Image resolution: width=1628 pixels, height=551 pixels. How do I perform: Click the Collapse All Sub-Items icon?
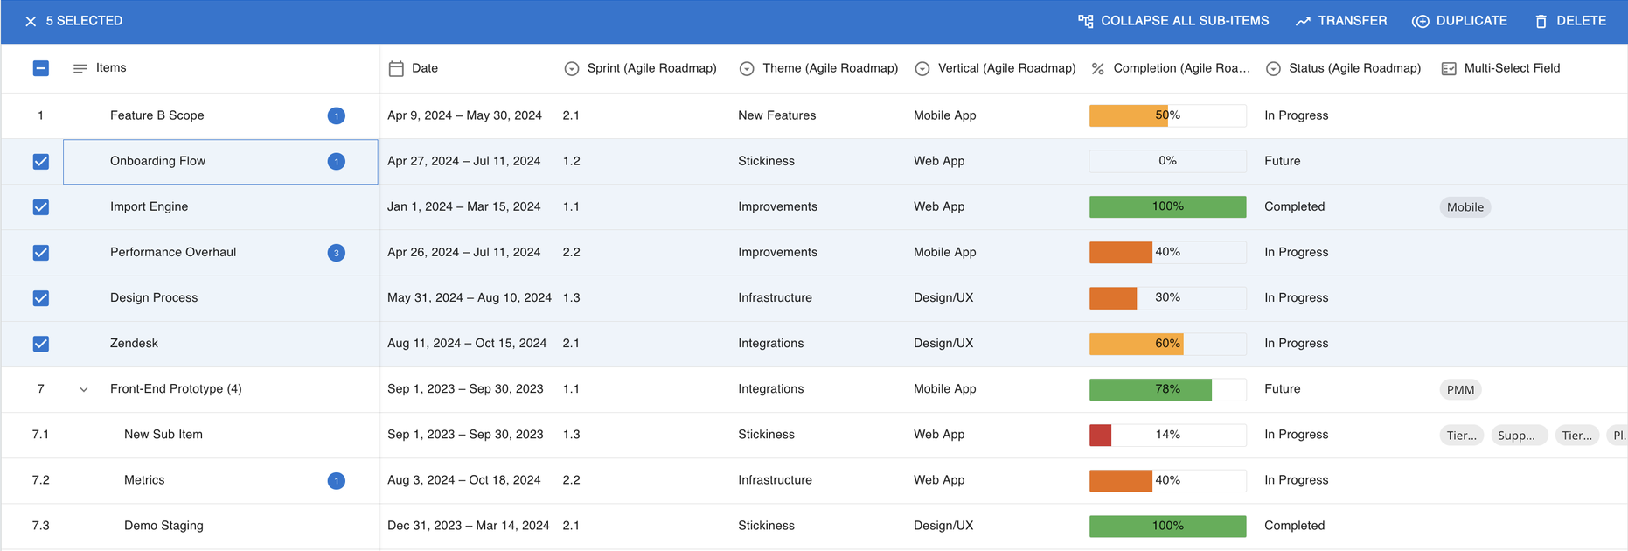(1085, 21)
